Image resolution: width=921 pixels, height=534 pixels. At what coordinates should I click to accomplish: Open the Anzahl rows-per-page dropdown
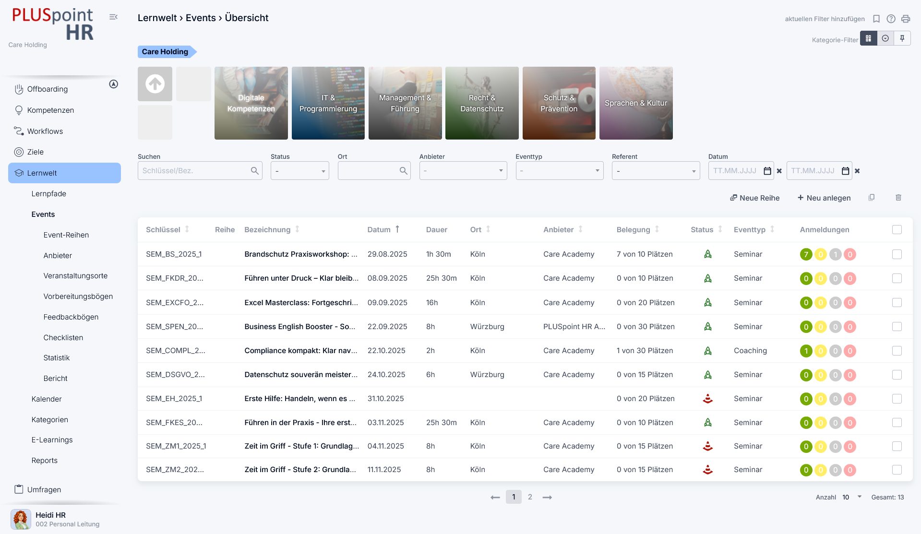852,497
